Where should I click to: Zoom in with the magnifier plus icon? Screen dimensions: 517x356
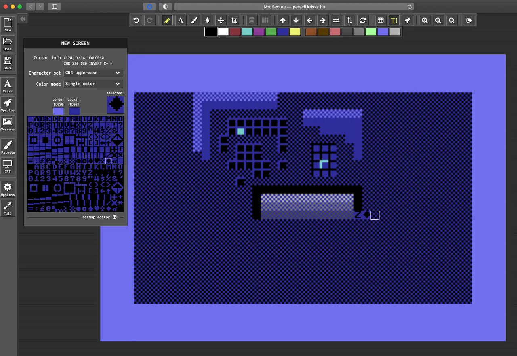click(425, 20)
